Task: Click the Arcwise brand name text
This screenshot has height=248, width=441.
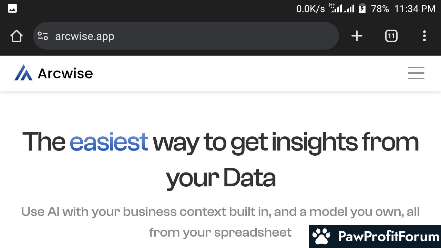Action: (65, 73)
